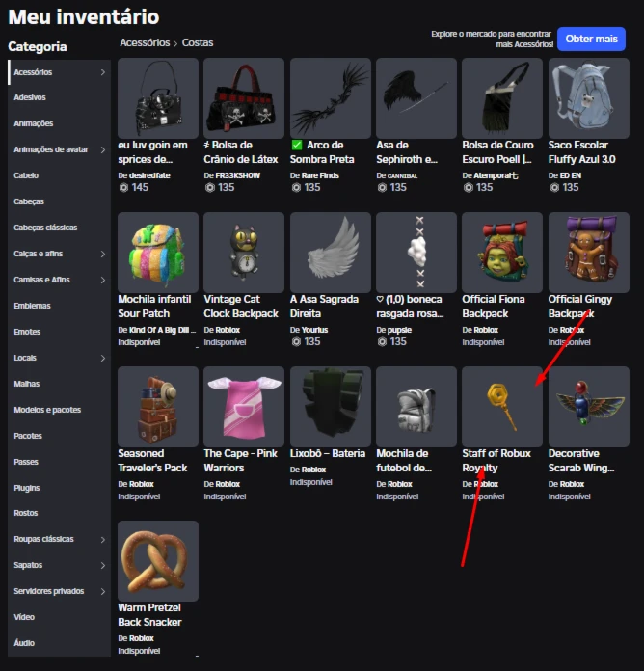Click the Decorative Scarab Wing title
This screenshot has height=671, width=644.
point(581,461)
